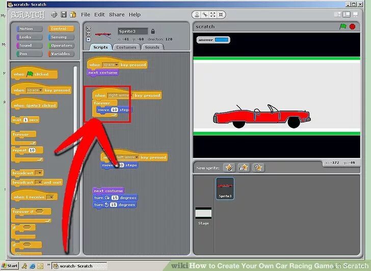Set rotation style to can rotate
The image size is (371, 271).
(x=88, y=29)
